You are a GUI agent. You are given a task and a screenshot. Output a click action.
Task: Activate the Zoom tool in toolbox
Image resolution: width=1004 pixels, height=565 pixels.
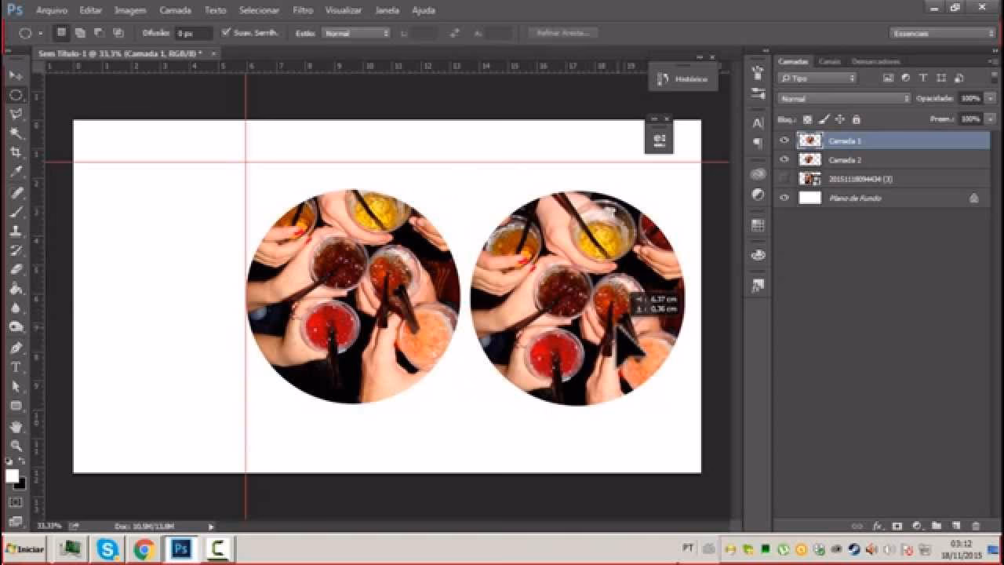coord(16,446)
